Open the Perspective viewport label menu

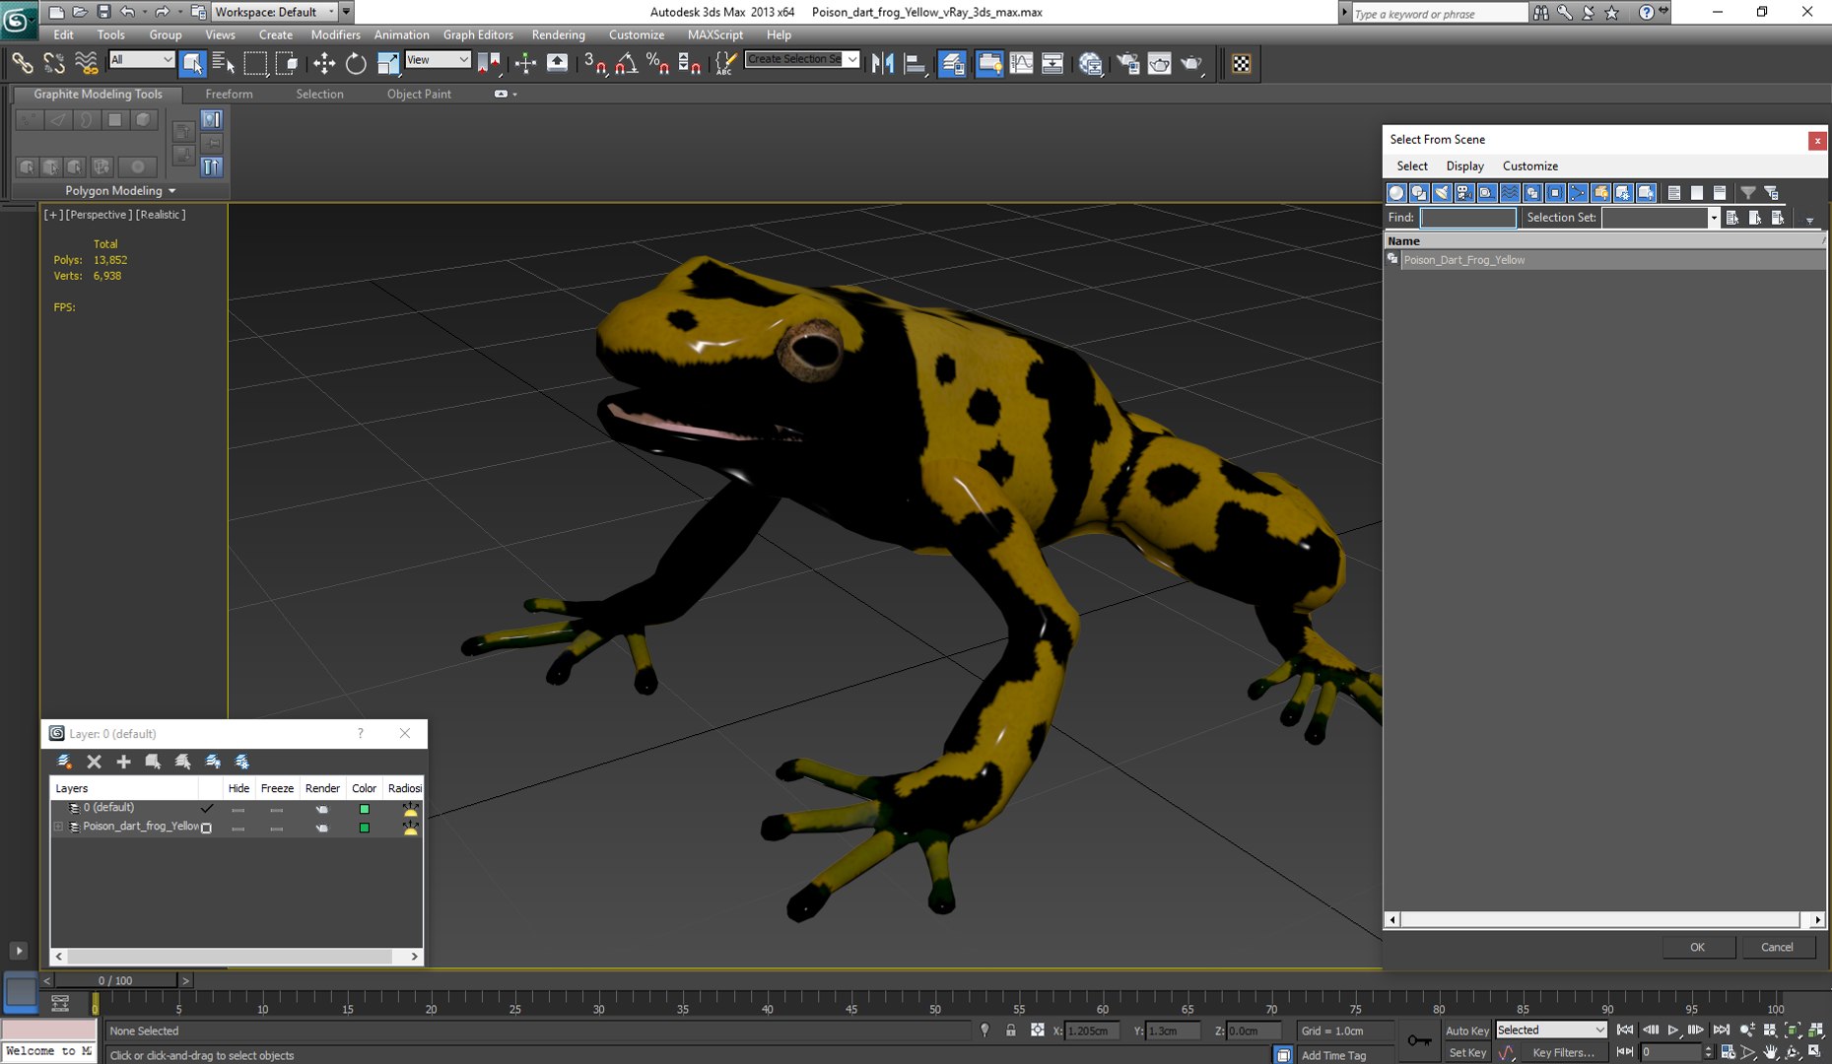99,214
